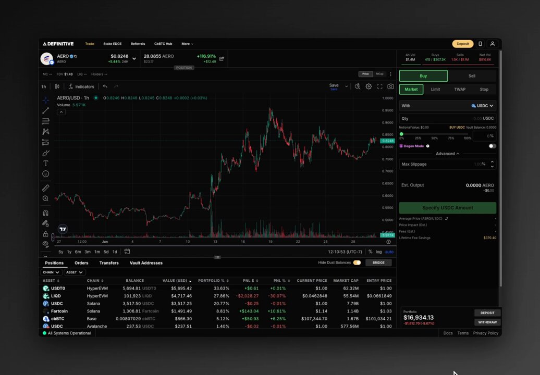Screen dimensions: 540x375
Task: Enable the Degen Mode switch
Action: (x=493, y=146)
